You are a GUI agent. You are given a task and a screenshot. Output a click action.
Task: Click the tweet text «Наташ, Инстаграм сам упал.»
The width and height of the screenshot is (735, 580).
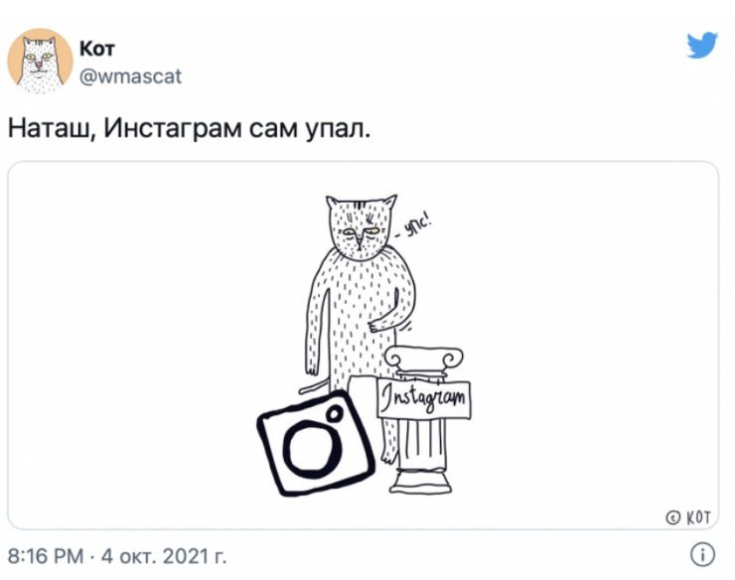(x=190, y=127)
